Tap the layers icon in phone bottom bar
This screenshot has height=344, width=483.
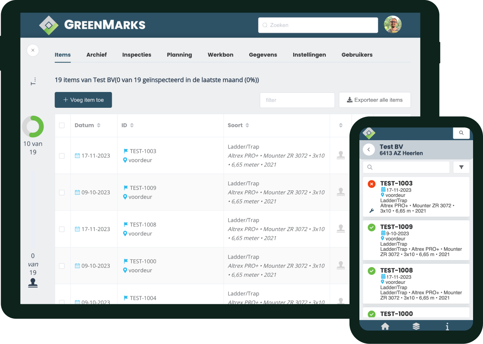point(416,326)
